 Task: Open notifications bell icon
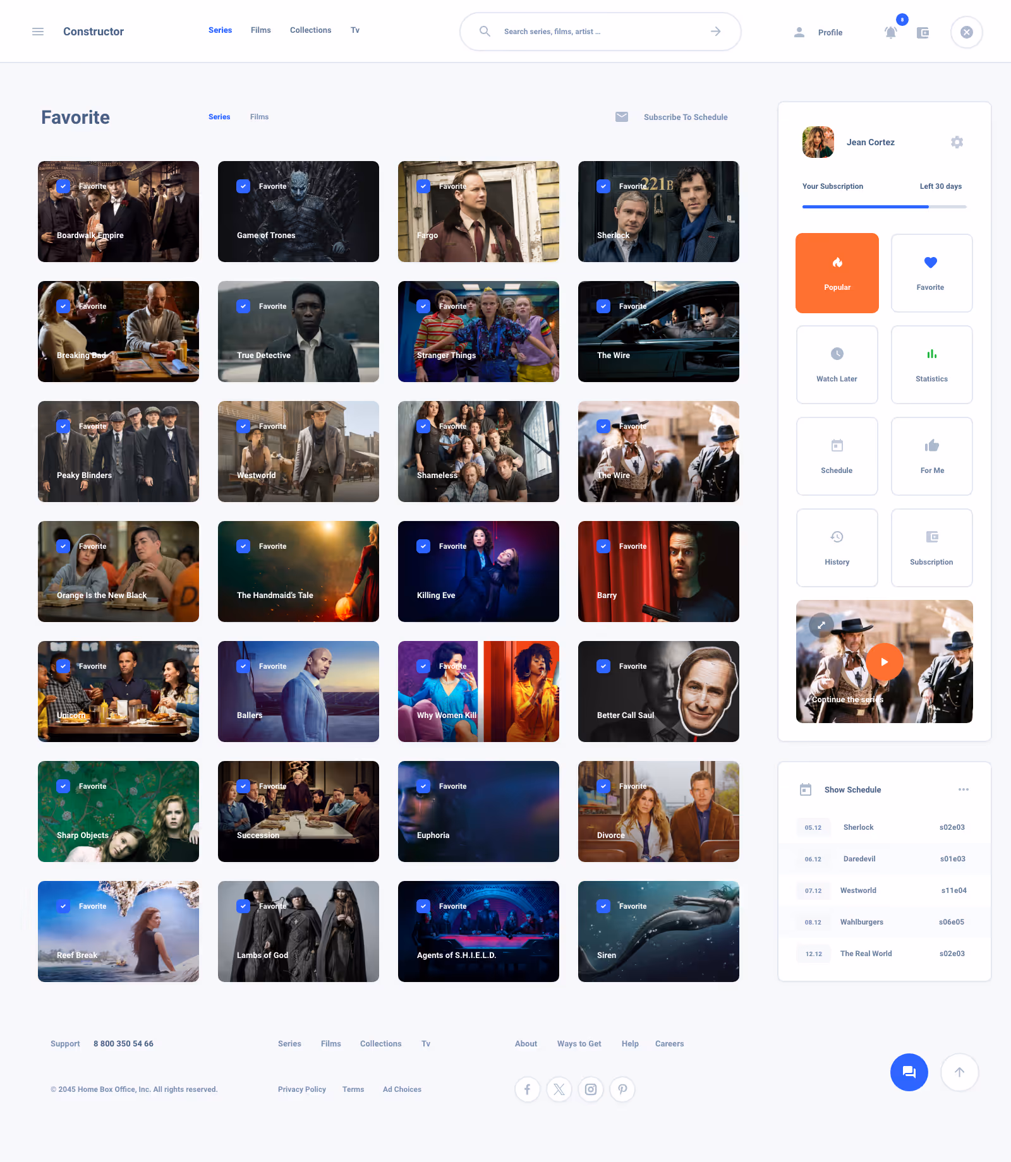point(890,32)
